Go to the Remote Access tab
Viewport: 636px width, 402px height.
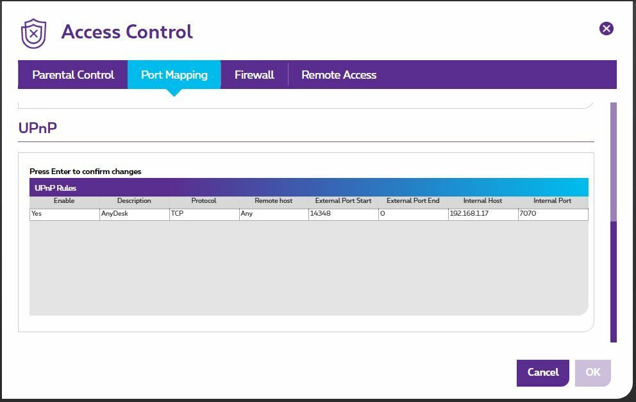[339, 75]
